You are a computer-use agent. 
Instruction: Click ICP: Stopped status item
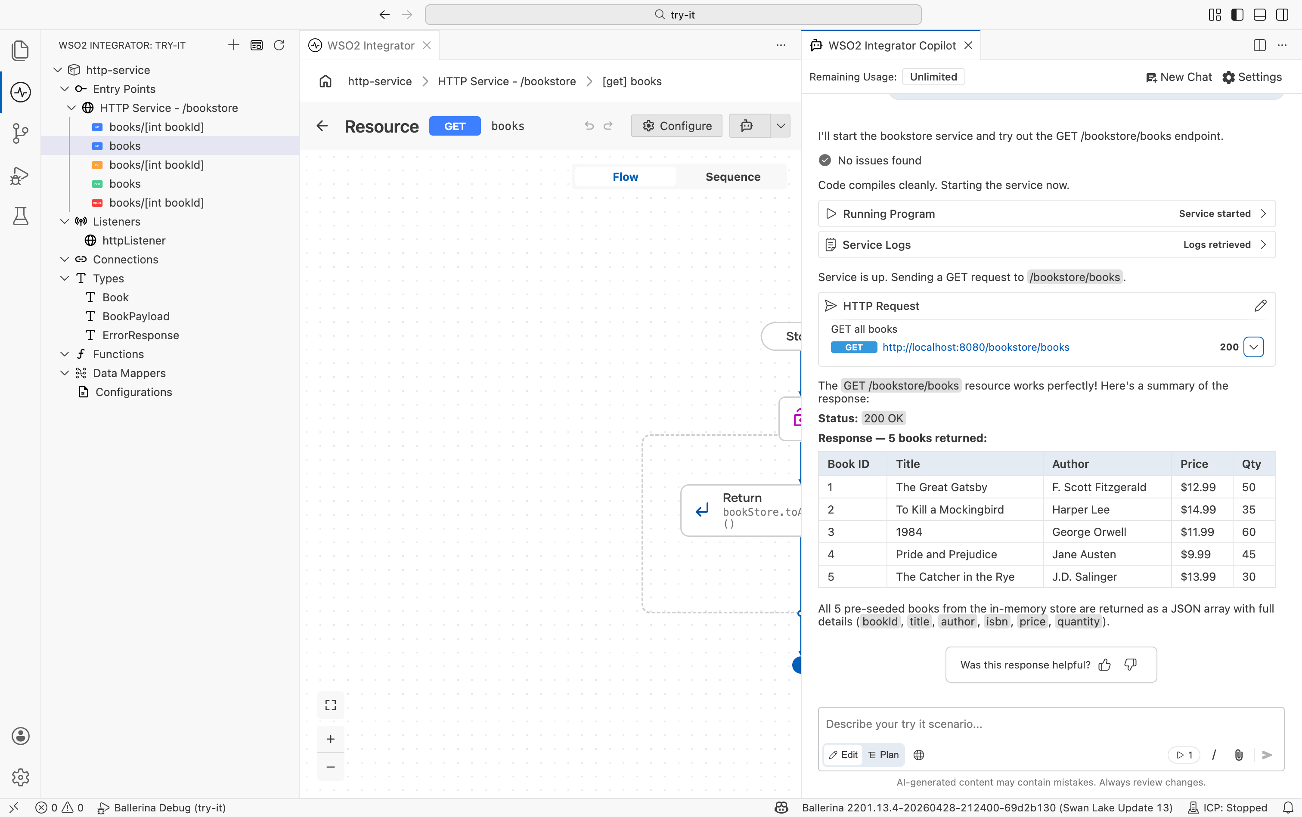tap(1227, 808)
